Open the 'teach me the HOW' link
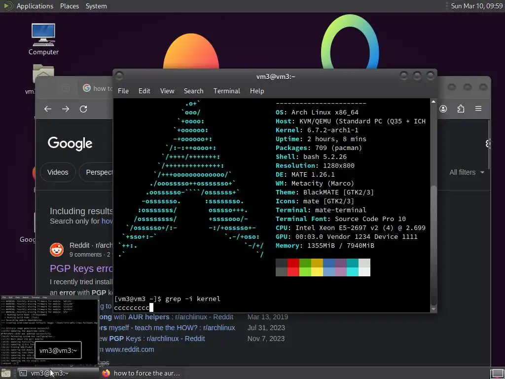The height and width of the screenshot is (379, 505). tap(166, 328)
